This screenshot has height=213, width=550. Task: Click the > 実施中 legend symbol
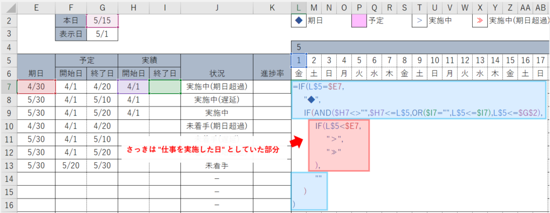pos(419,21)
